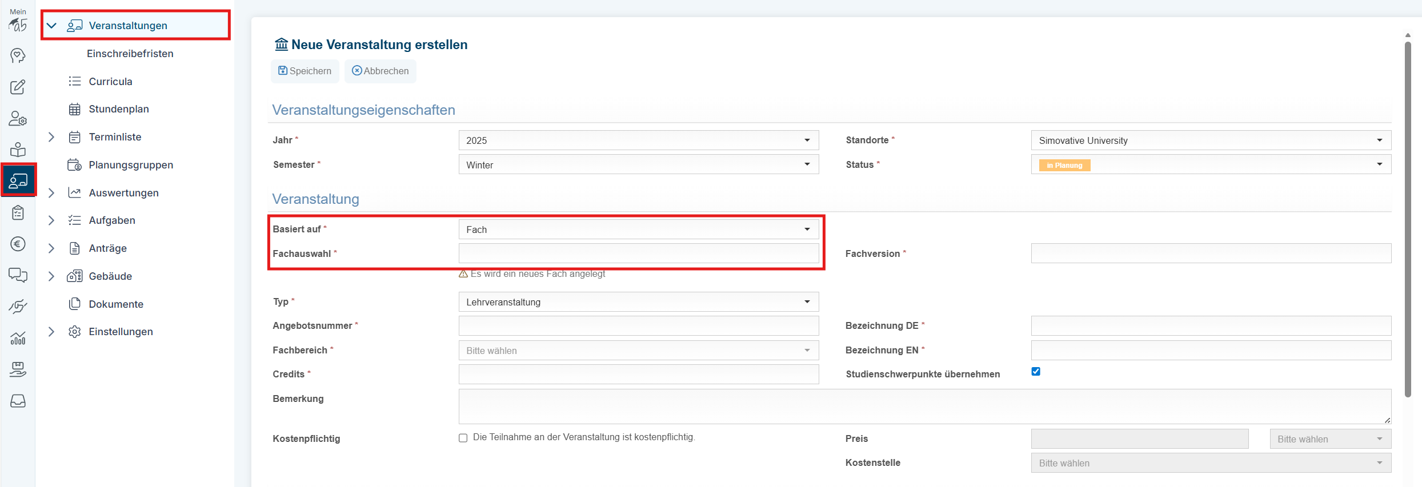
Task: Enable the Kostenpflichtig checkbox
Action: (x=463, y=438)
